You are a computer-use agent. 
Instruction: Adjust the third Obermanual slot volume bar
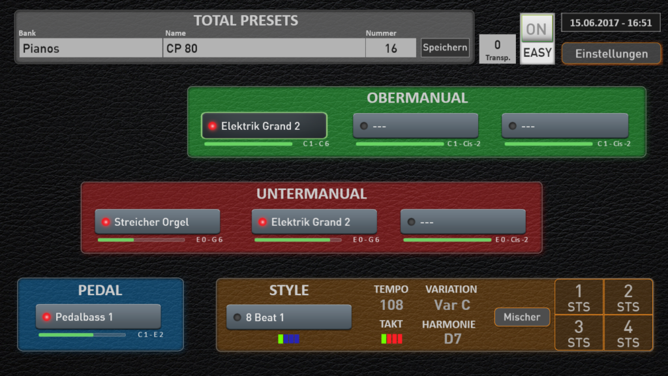tap(548, 144)
